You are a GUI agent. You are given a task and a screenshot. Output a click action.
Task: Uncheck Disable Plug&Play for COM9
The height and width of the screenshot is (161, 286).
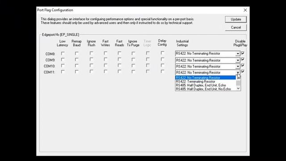(243, 59)
